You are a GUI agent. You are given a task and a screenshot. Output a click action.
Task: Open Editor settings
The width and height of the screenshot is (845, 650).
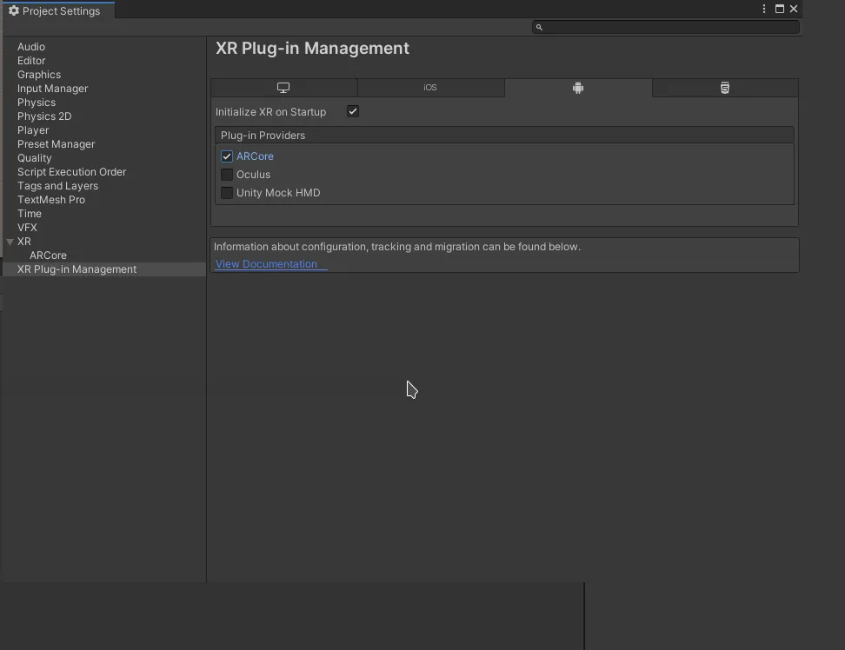[x=31, y=61]
